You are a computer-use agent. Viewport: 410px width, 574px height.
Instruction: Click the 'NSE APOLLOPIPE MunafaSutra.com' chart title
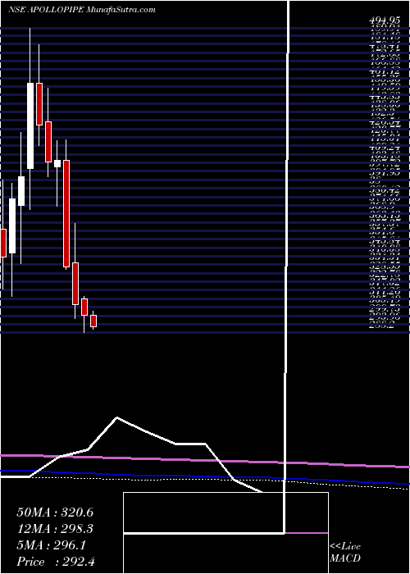click(82, 10)
